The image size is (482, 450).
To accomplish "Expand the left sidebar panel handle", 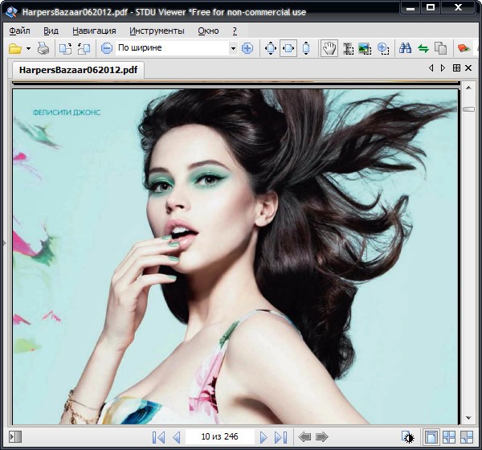I will pos(3,241).
